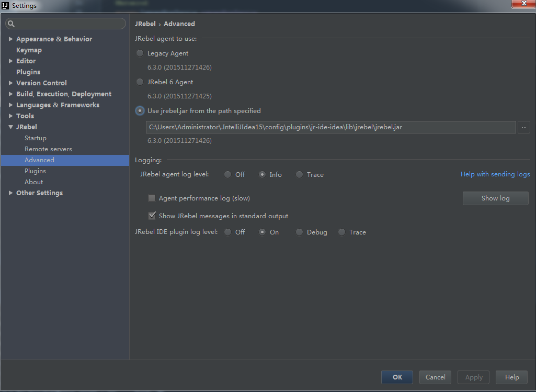The width and height of the screenshot is (536, 392).
Task: Set JRebel agent log level to Off
Action: pyautogui.click(x=227, y=174)
